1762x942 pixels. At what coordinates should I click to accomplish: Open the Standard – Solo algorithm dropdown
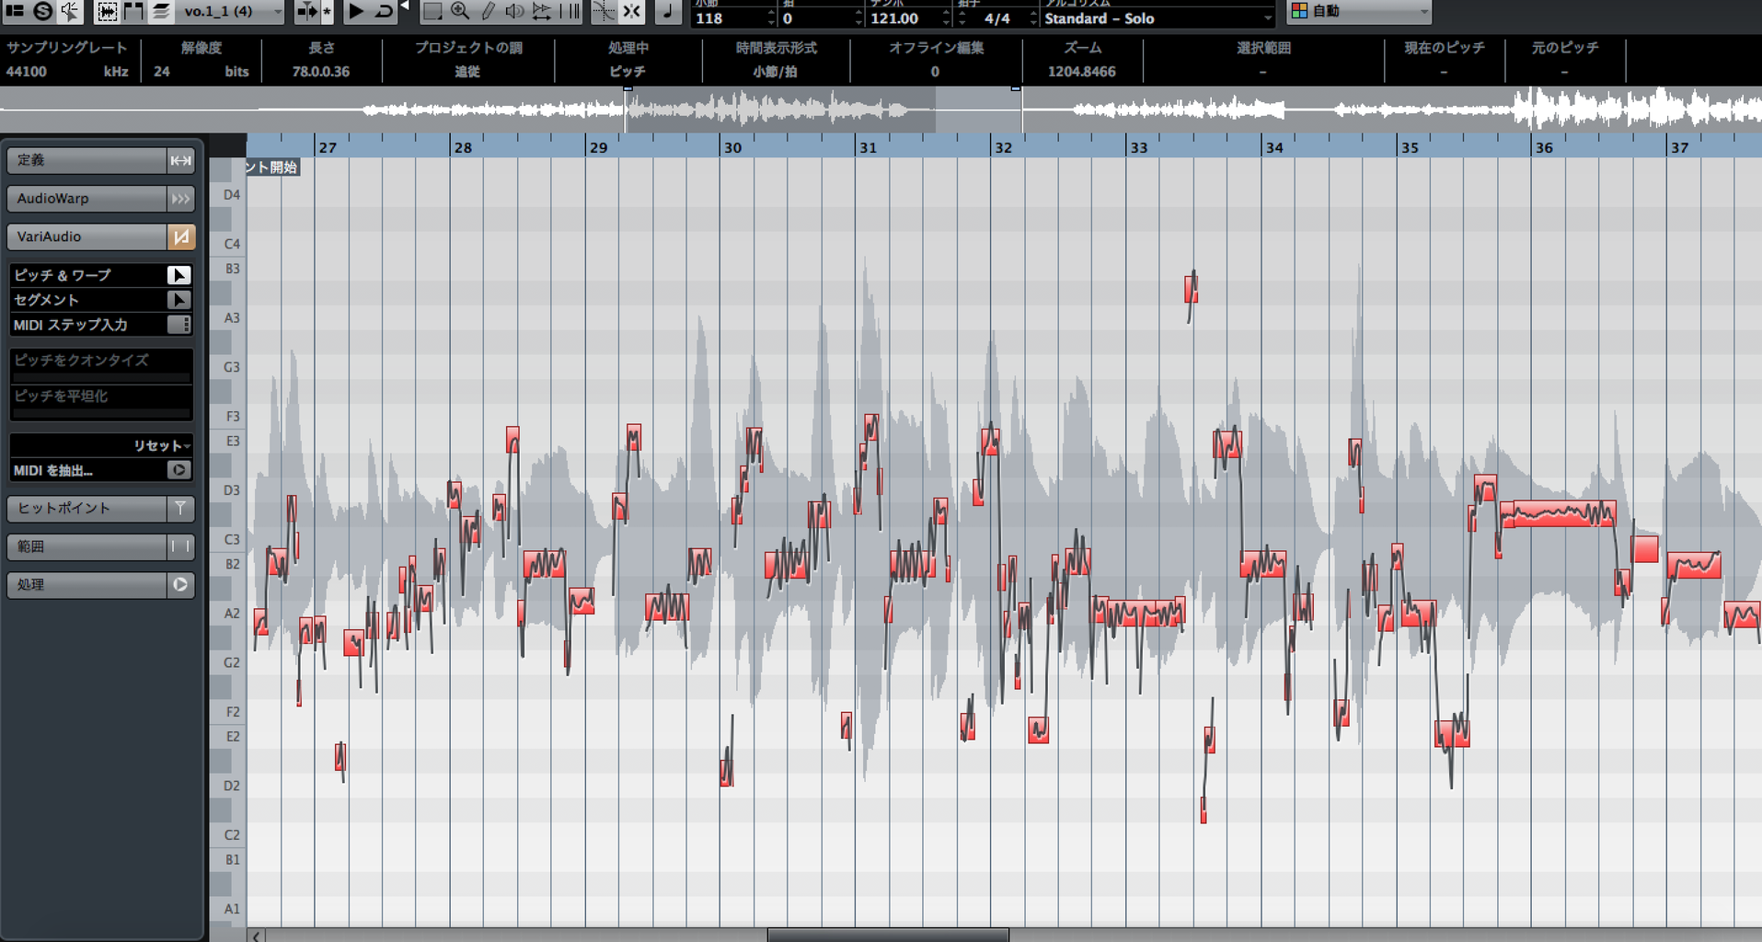tap(1157, 18)
